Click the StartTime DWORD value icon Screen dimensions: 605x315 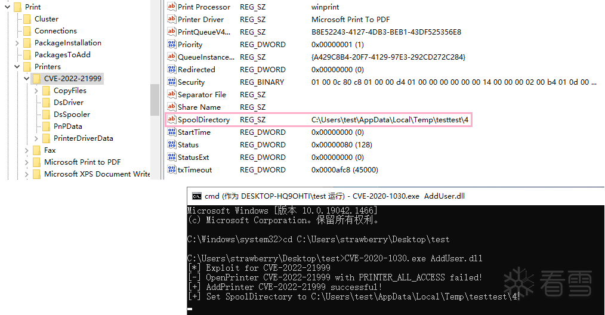click(x=172, y=132)
